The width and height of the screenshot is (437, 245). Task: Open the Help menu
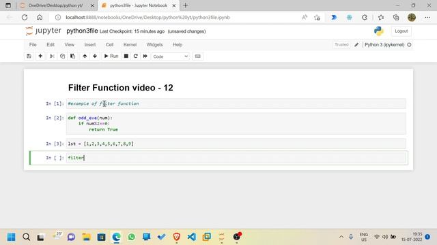pos(178,45)
